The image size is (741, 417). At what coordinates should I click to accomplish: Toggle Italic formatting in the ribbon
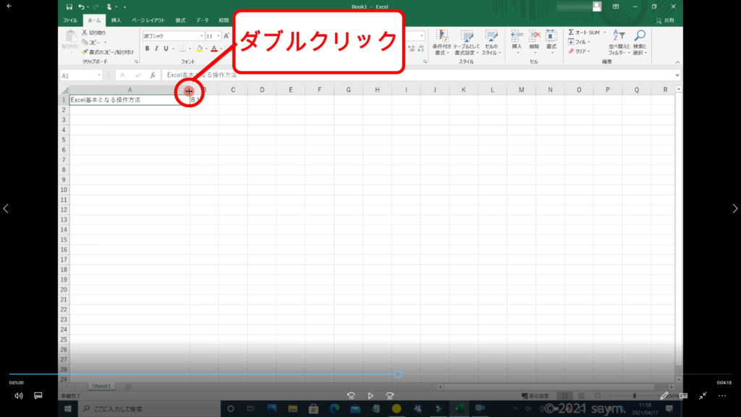point(156,49)
